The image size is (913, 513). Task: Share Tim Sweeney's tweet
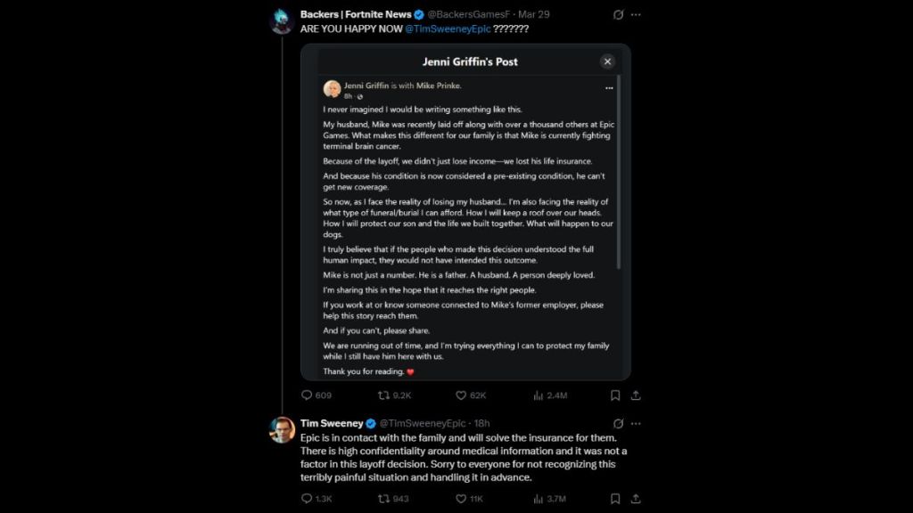click(x=636, y=499)
